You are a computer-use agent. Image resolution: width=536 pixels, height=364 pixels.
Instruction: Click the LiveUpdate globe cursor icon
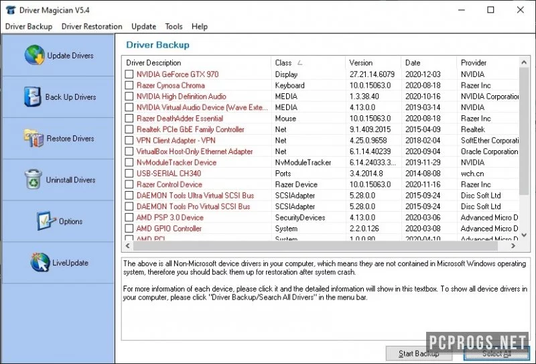[x=40, y=262]
